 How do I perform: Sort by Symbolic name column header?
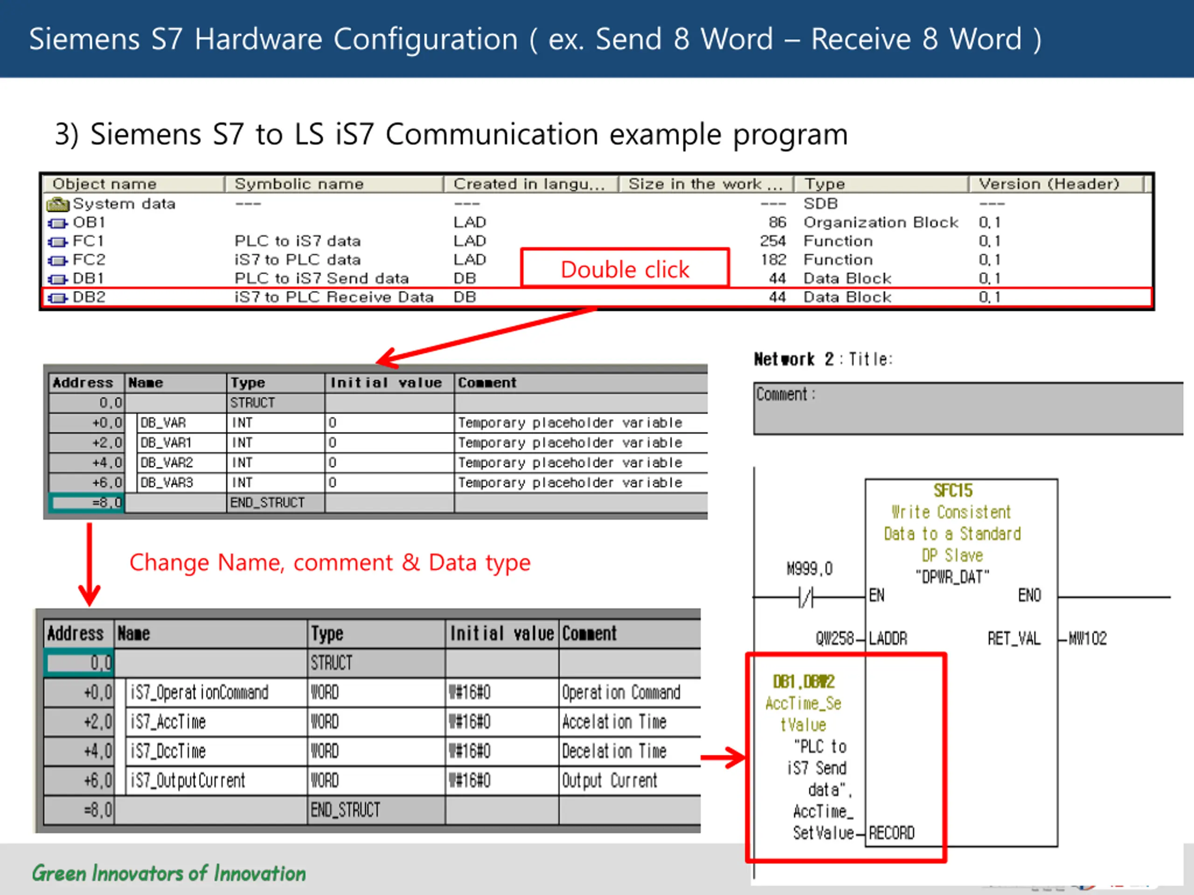334,184
